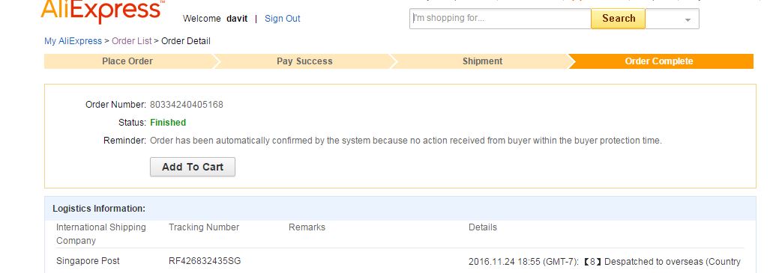776x273 pixels.
Task: Select the Order Complete progress step
Action: (x=659, y=61)
